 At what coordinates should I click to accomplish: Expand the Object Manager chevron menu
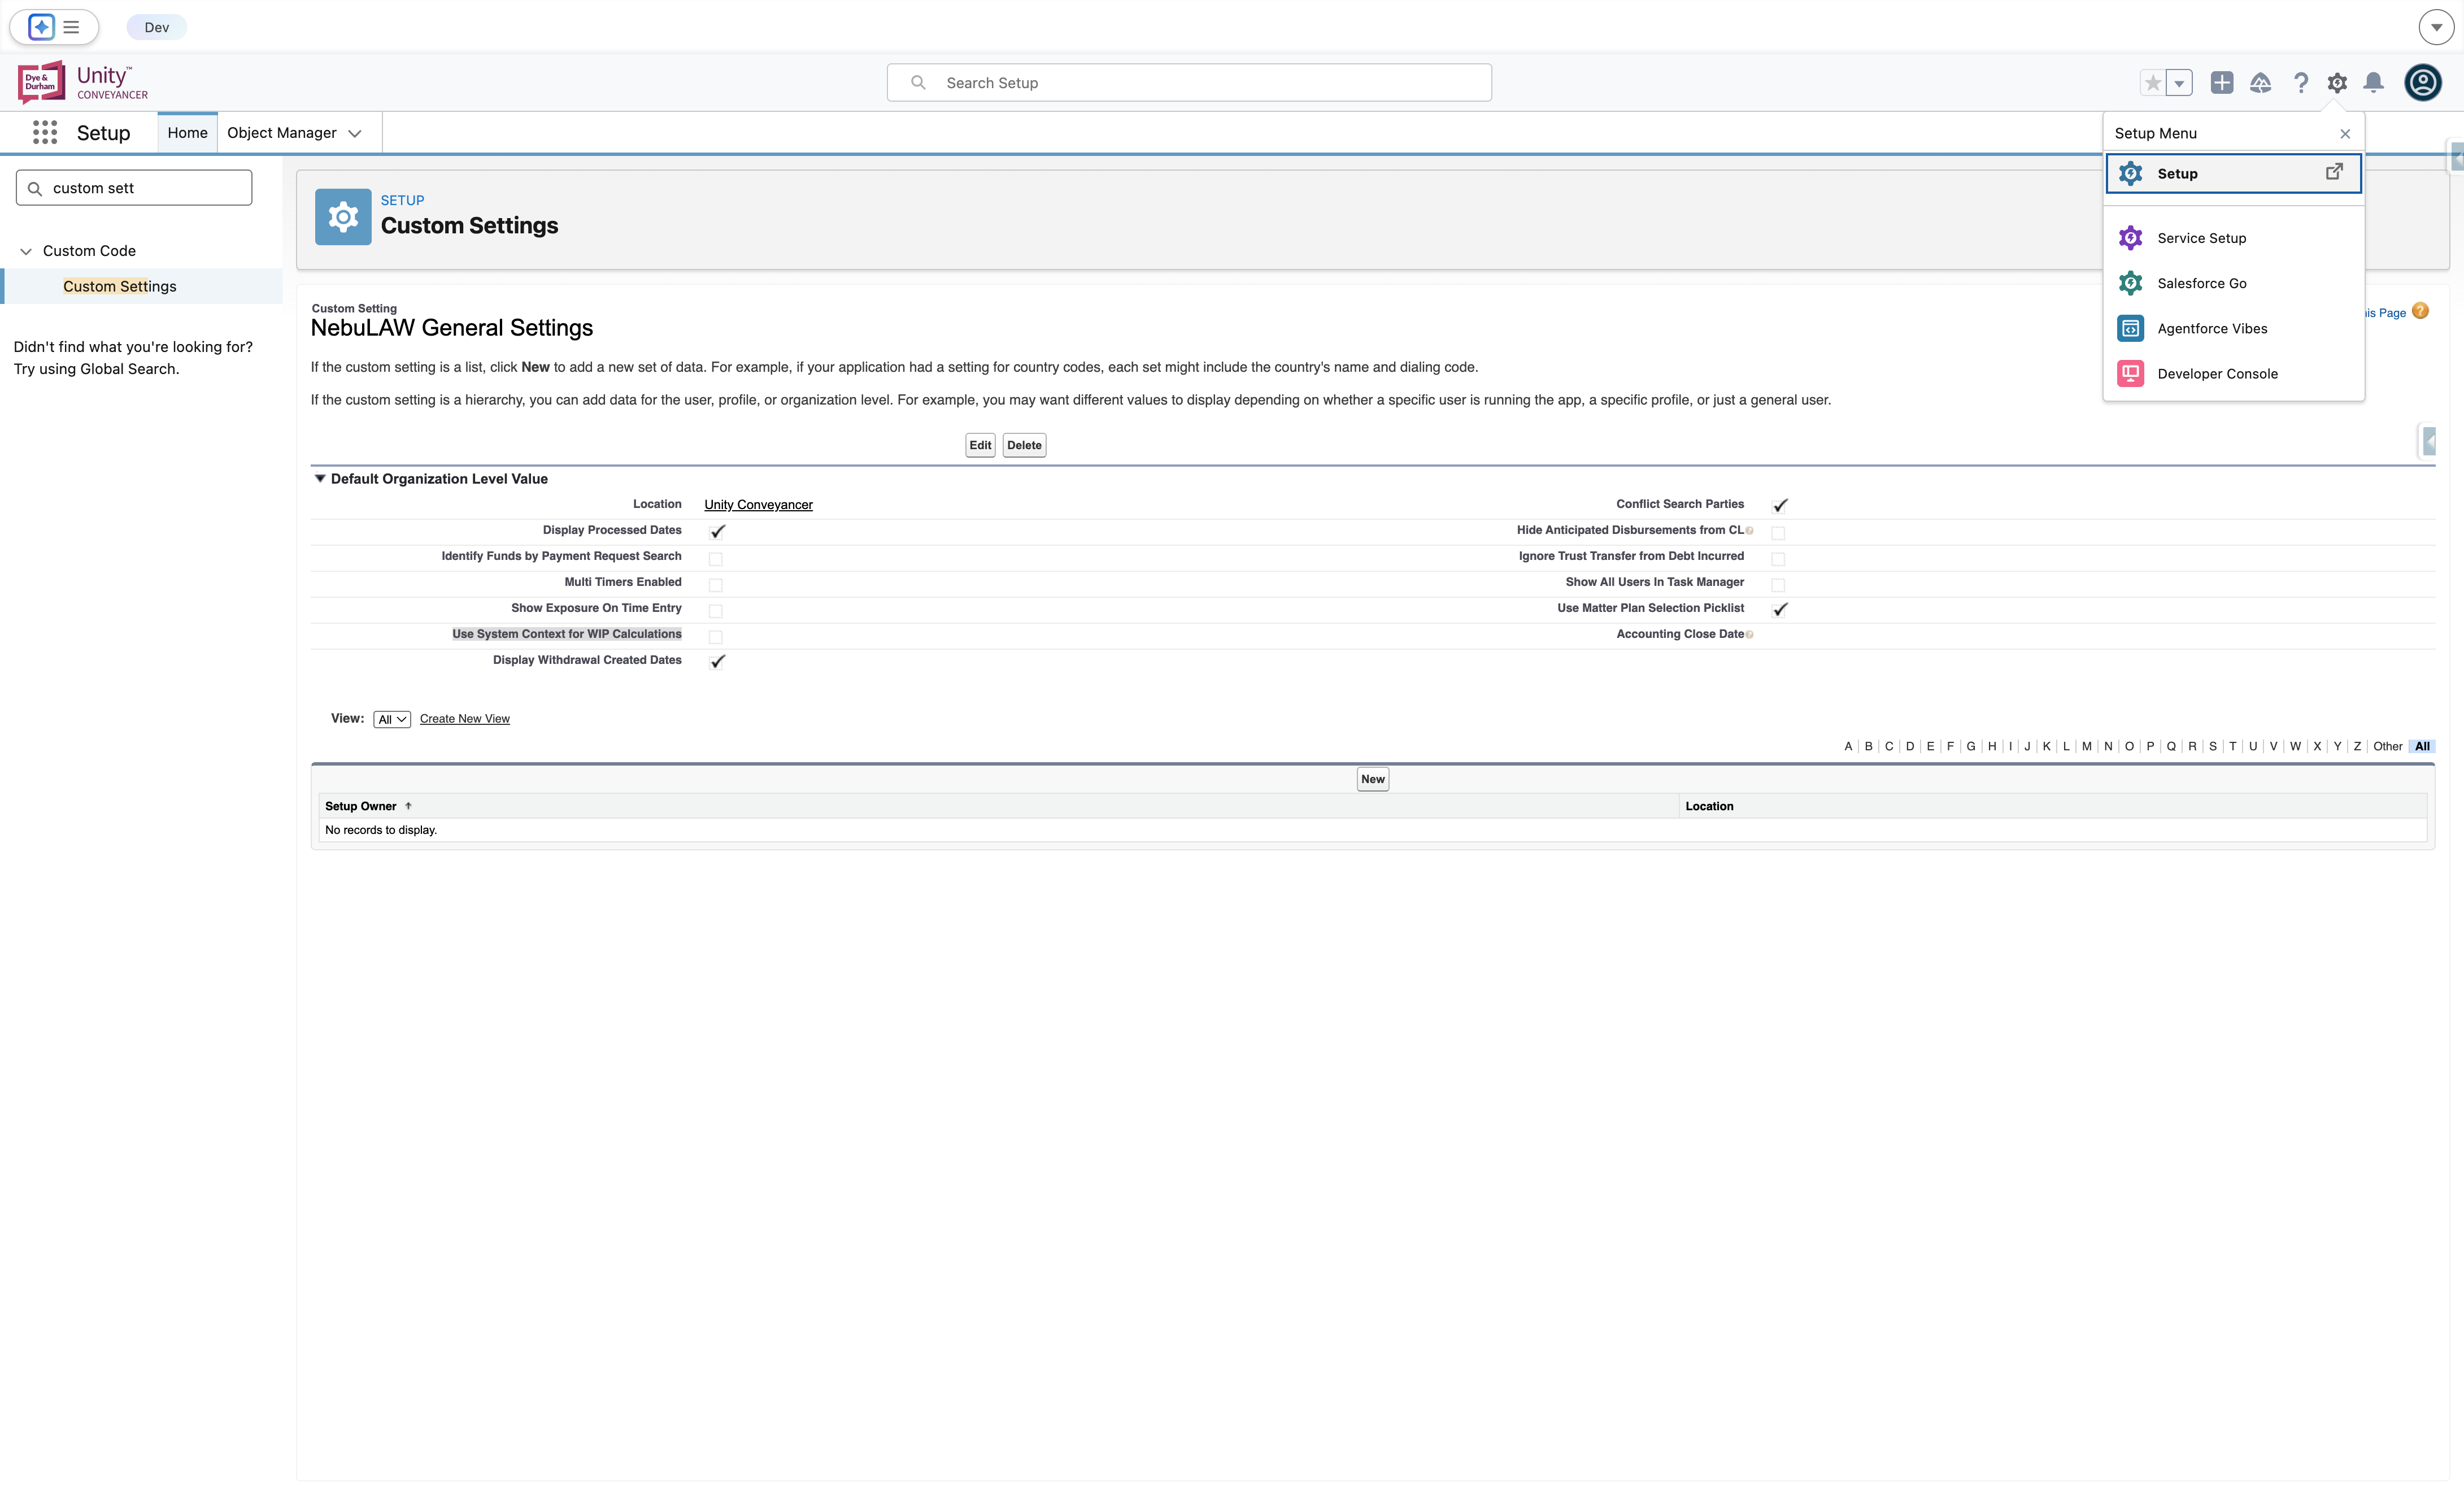[355, 134]
